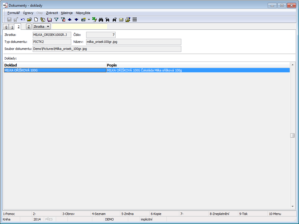Switch to tab 1
Screen dimensions: 299x224
(x=12, y=27)
